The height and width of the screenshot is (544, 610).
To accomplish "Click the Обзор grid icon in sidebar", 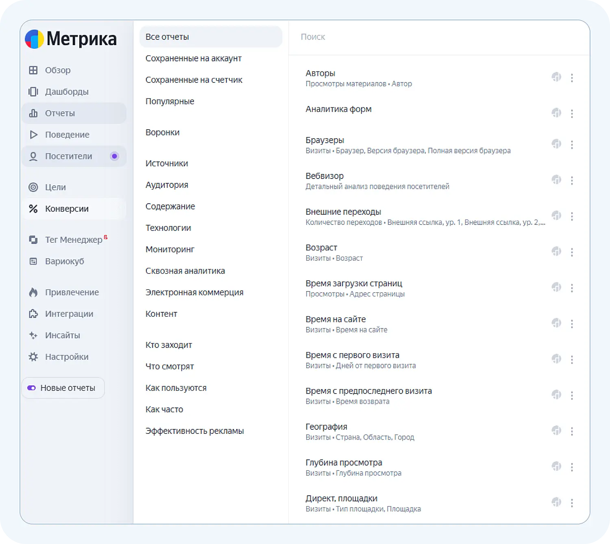I will point(33,70).
